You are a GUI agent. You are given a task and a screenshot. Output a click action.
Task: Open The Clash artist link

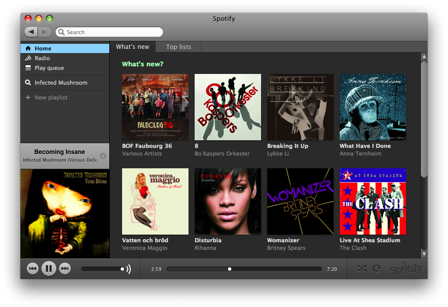[353, 248]
